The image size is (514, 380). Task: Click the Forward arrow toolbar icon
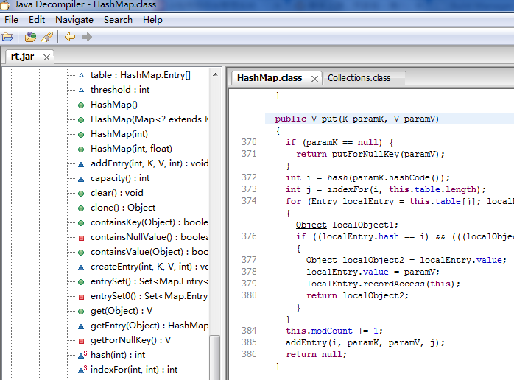87,37
